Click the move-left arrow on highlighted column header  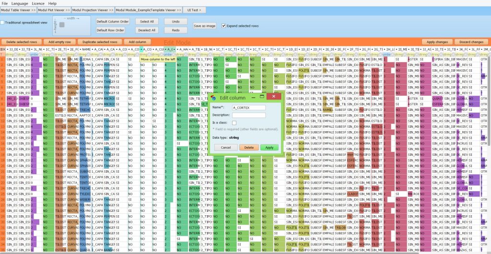point(142,49)
